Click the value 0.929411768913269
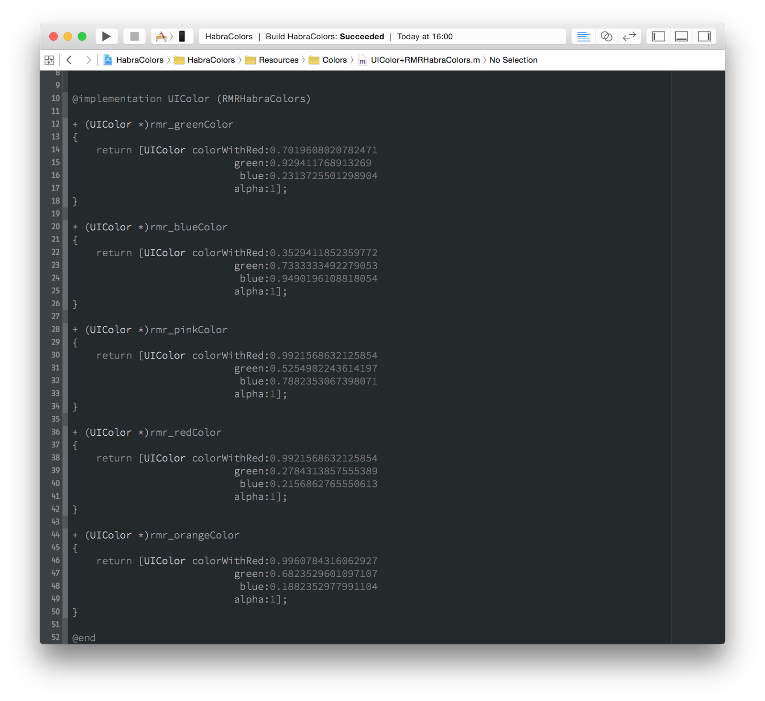The height and width of the screenshot is (701, 765). 321,163
